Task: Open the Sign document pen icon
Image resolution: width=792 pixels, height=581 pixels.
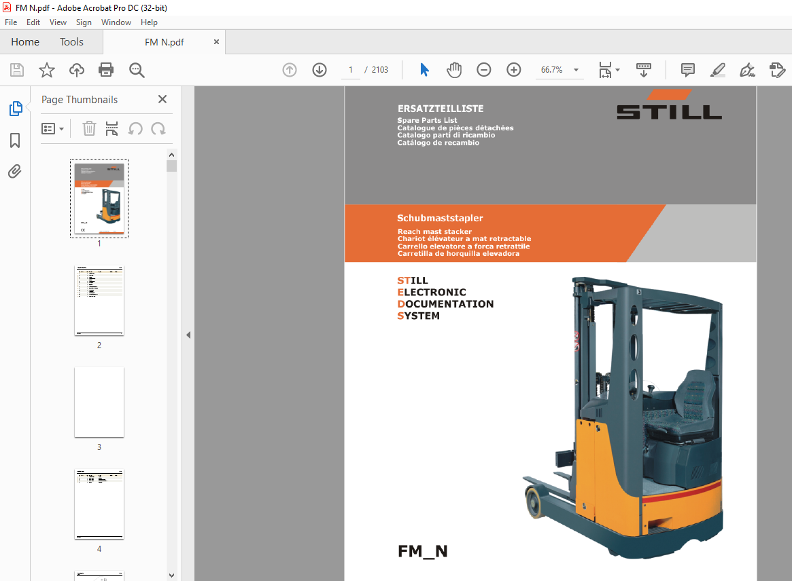Action: [747, 70]
